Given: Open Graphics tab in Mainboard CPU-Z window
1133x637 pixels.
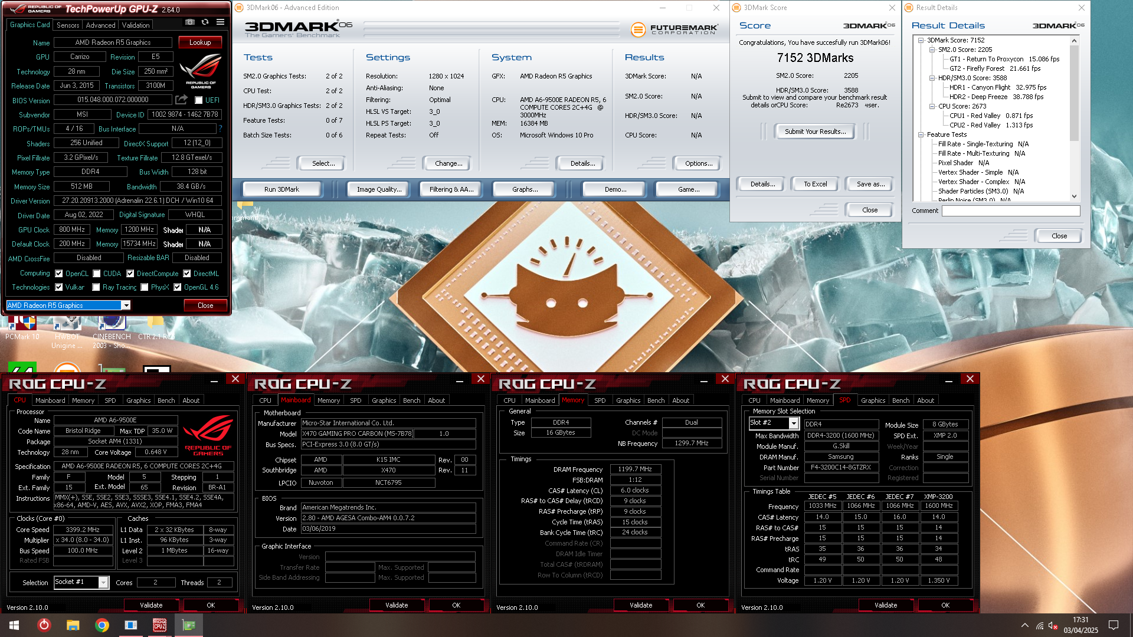Looking at the screenshot, I should 384,400.
